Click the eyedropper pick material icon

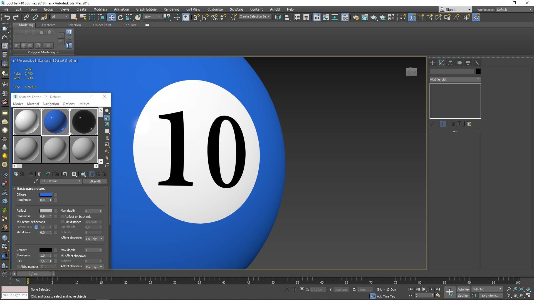[x=36, y=181]
